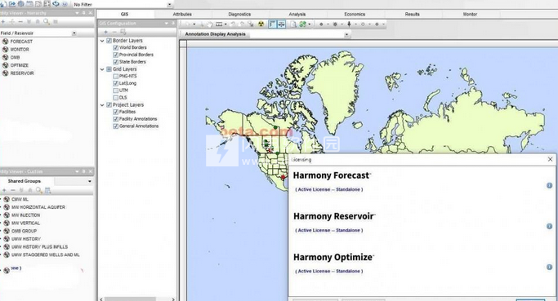
Task: Open the Annotation Display Analysis dropdown
Action: click(346, 34)
